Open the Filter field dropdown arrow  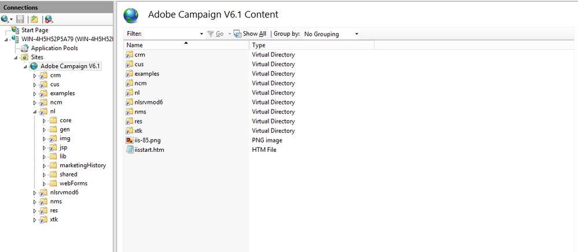point(201,34)
